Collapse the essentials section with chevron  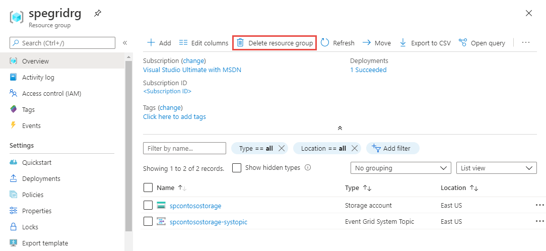(340, 128)
